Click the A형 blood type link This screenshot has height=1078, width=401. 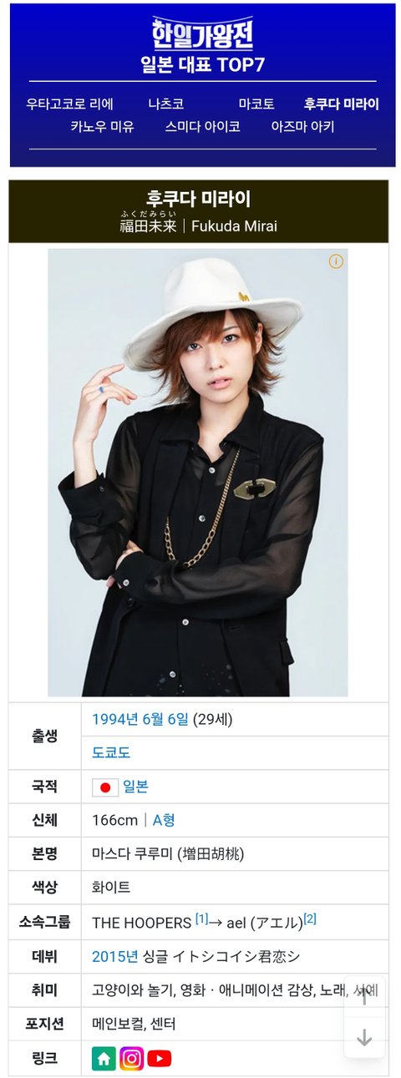(x=164, y=820)
